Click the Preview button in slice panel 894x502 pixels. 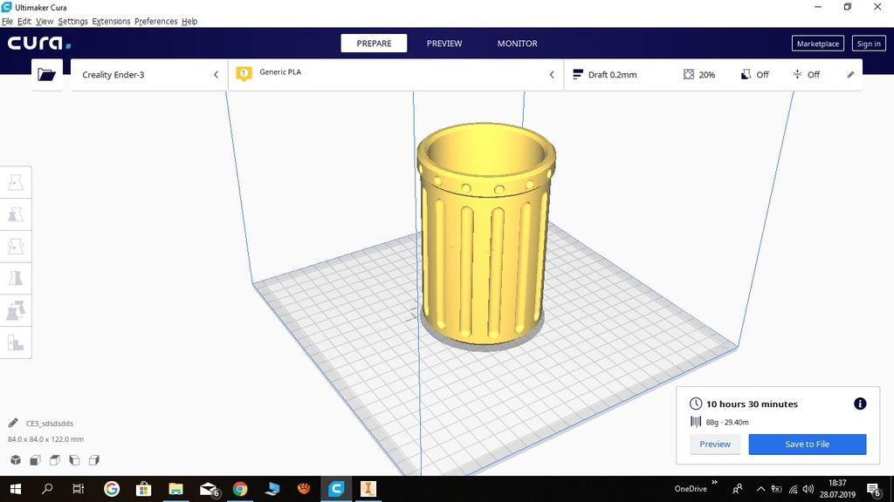pyautogui.click(x=715, y=444)
